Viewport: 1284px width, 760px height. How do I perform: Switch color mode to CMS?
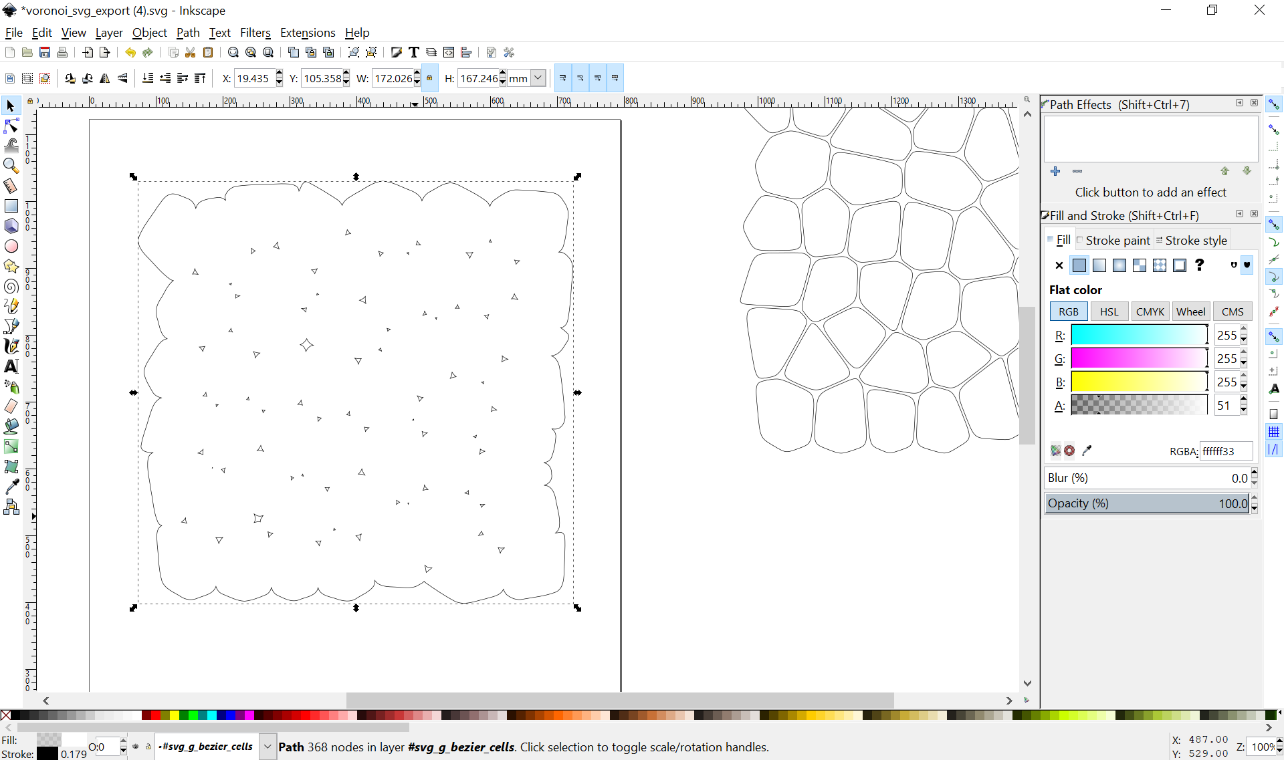click(1233, 311)
